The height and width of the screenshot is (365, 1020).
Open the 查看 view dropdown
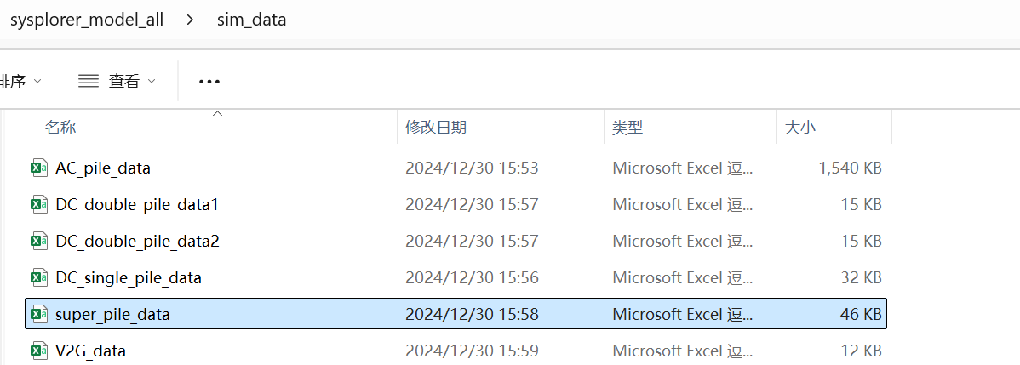pyautogui.click(x=117, y=82)
